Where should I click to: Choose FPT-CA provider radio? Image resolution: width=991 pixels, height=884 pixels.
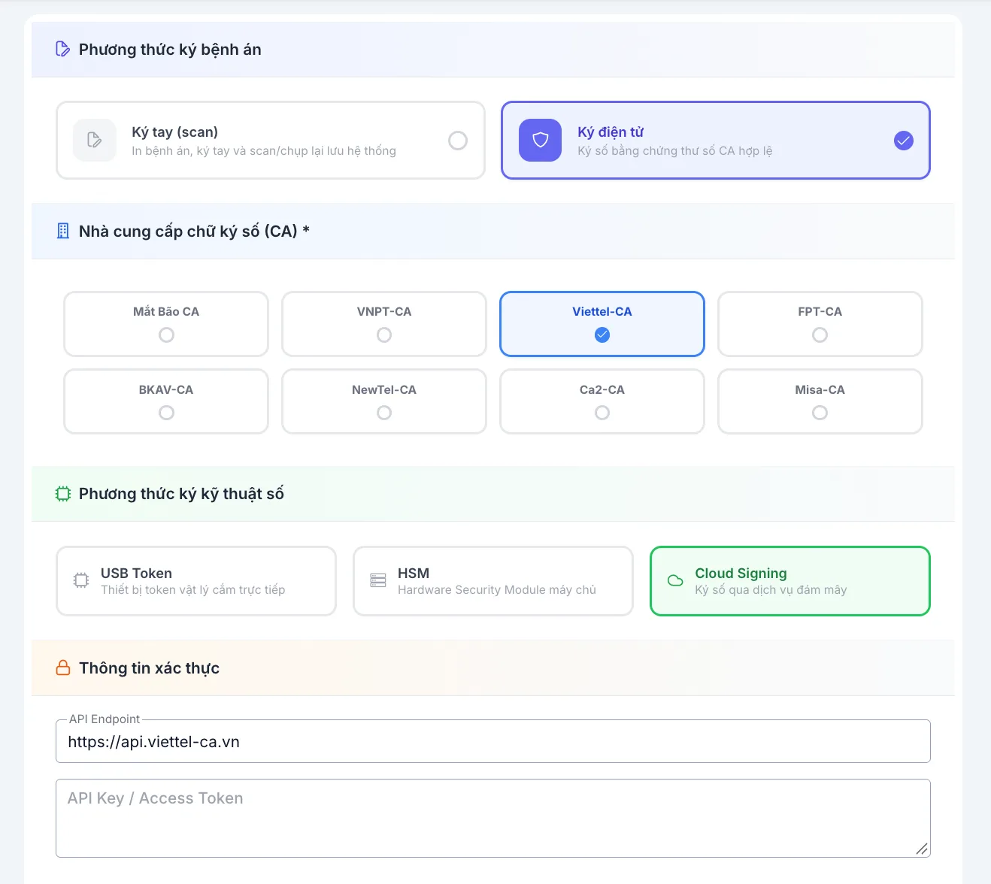coord(820,335)
